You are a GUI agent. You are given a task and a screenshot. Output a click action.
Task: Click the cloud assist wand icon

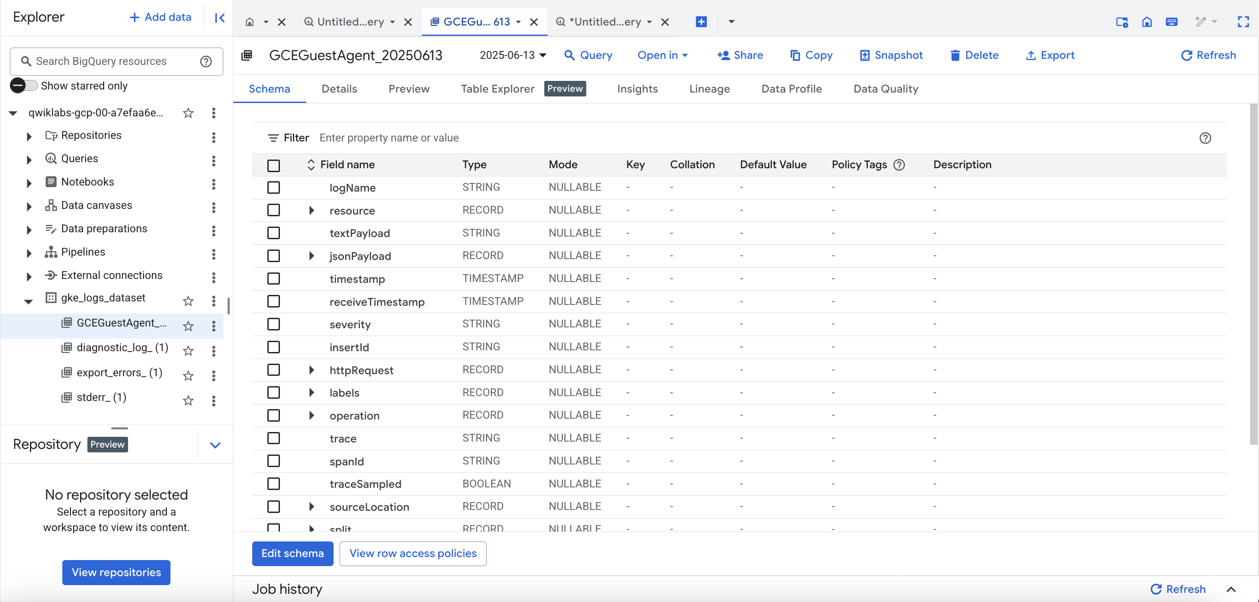click(1200, 22)
